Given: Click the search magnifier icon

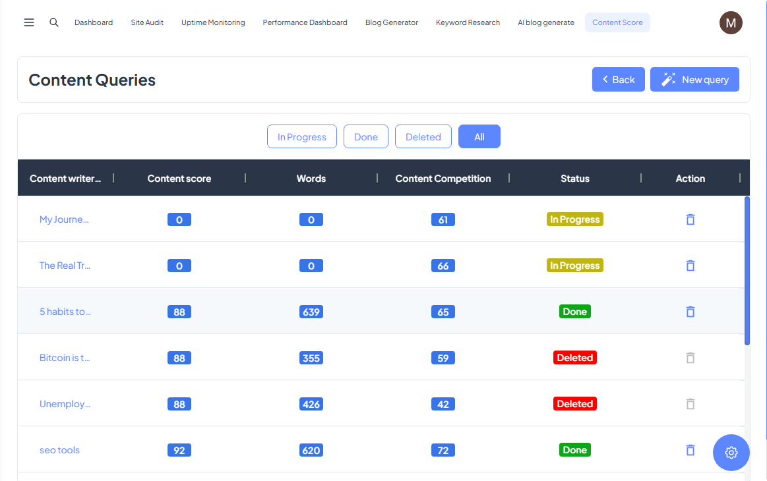Looking at the screenshot, I should click(x=54, y=22).
